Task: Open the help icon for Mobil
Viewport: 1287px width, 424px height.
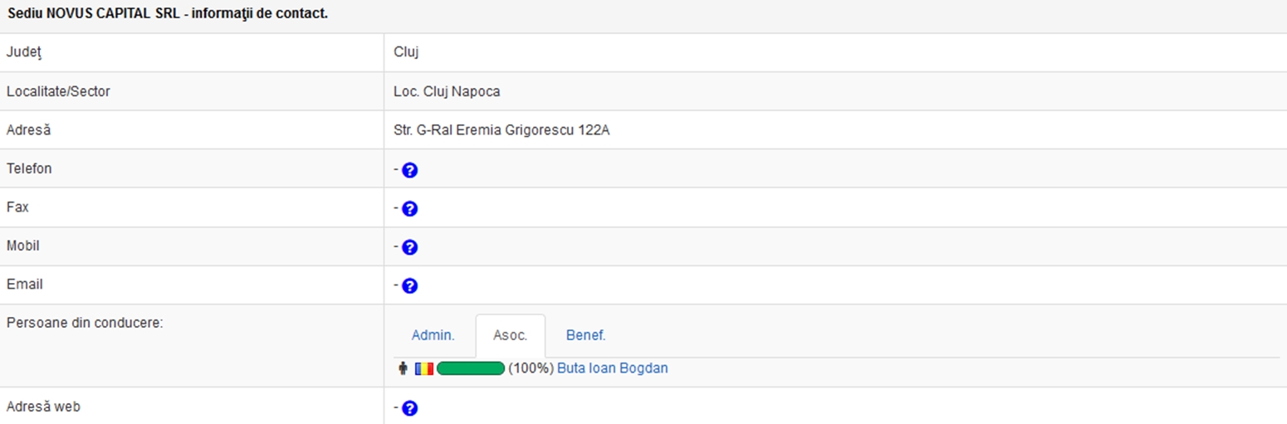Action: tap(409, 247)
